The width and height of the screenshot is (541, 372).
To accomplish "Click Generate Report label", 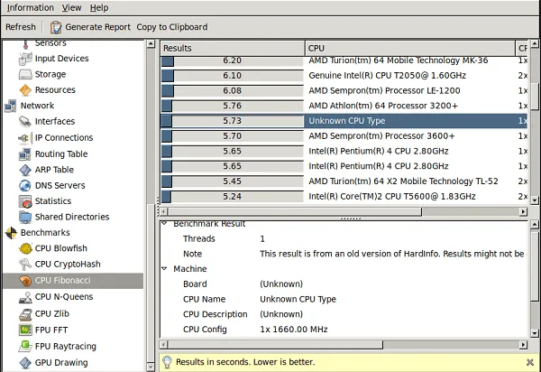I will click(x=98, y=27).
